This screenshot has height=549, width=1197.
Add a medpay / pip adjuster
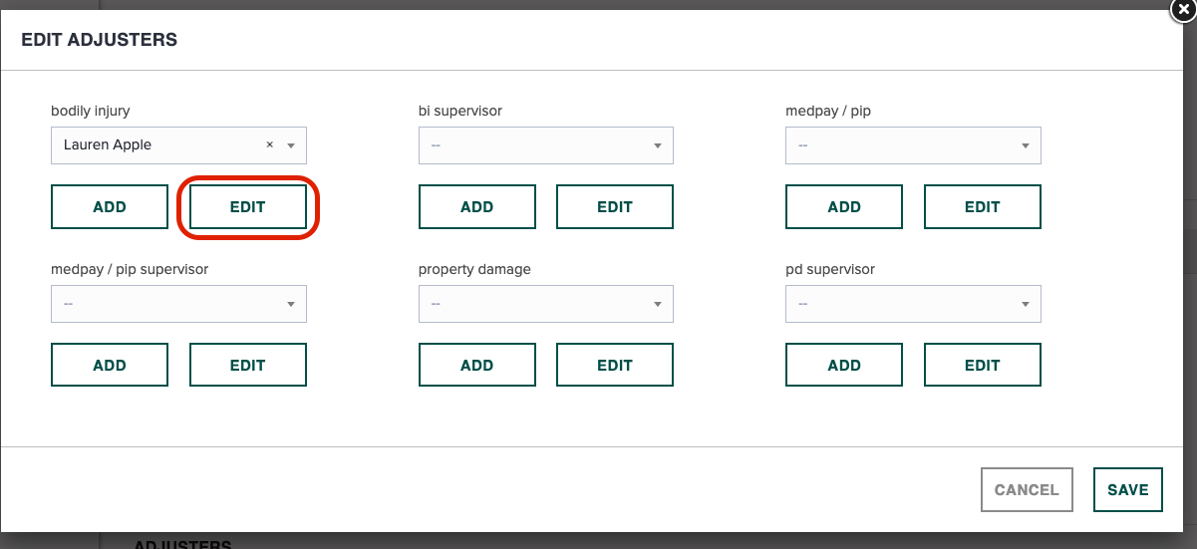pos(844,207)
